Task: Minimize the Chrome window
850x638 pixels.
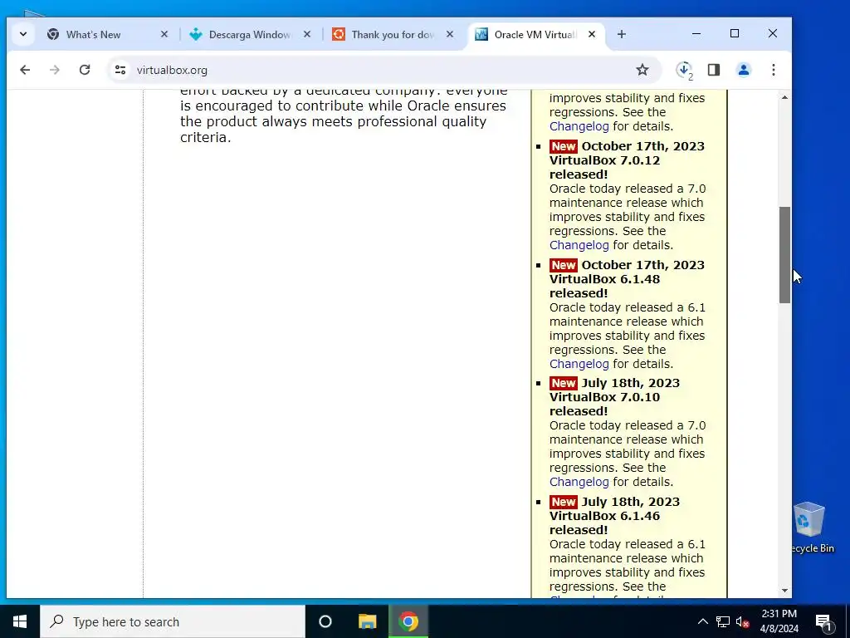Action: (x=696, y=33)
